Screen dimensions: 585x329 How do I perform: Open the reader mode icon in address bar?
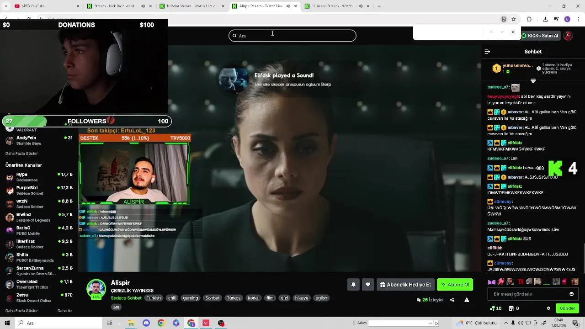tap(504, 19)
